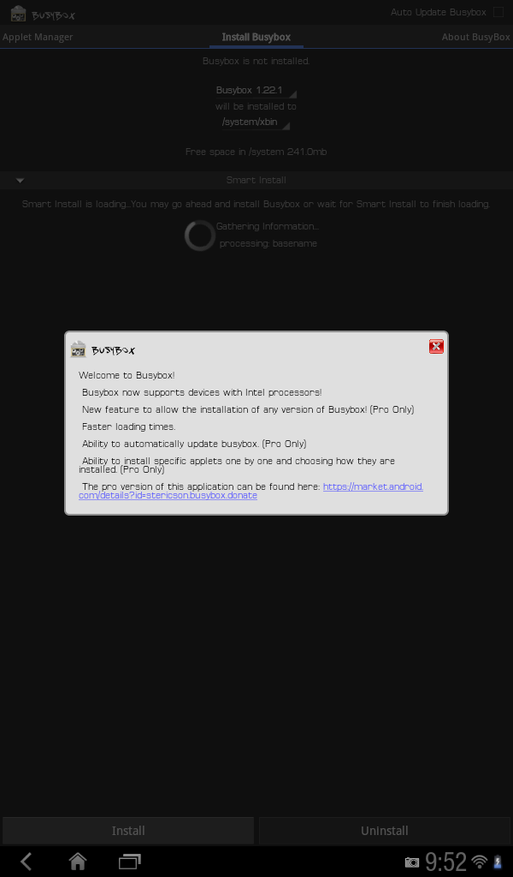Click the Install button

pos(128,831)
